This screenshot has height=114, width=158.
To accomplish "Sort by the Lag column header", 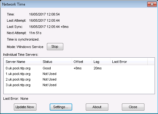I will tap(101, 62).
